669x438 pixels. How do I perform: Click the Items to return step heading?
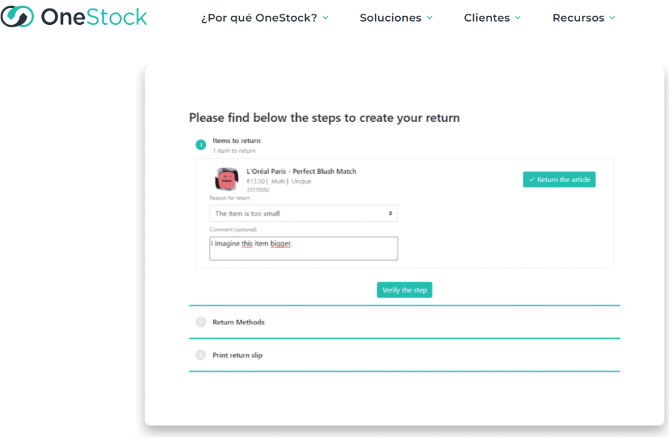(237, 140)
